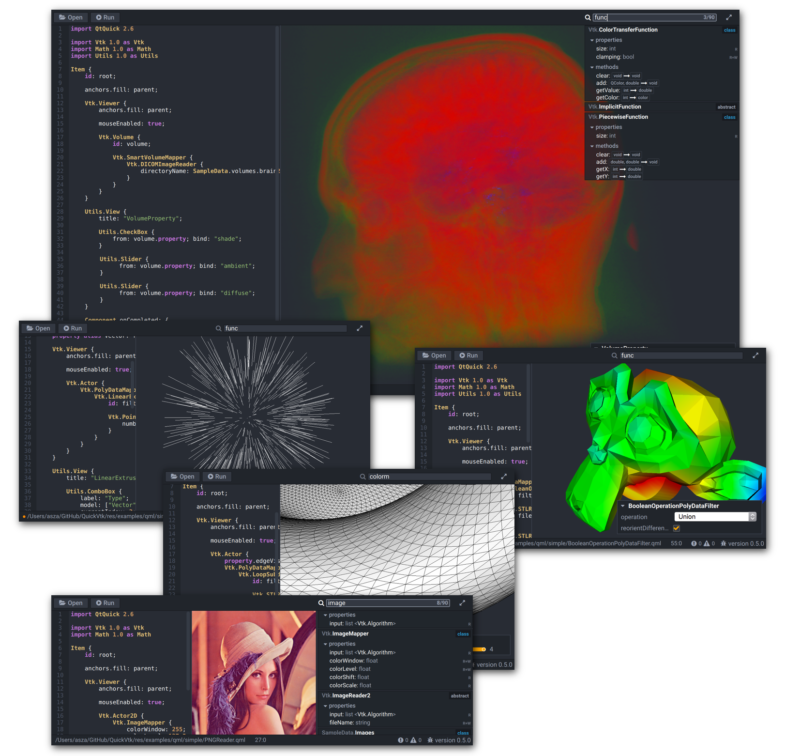785x756 pixels.
Task: Click Run in the PNGReader window
Action: 105,603
